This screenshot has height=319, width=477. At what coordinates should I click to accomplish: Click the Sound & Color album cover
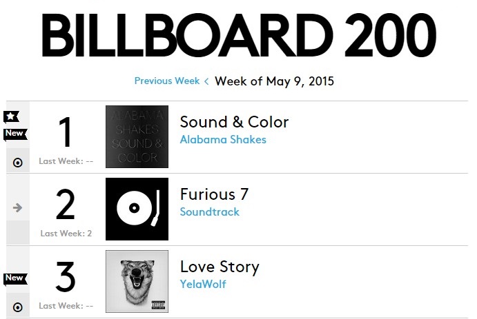click(x=137, y=136)
